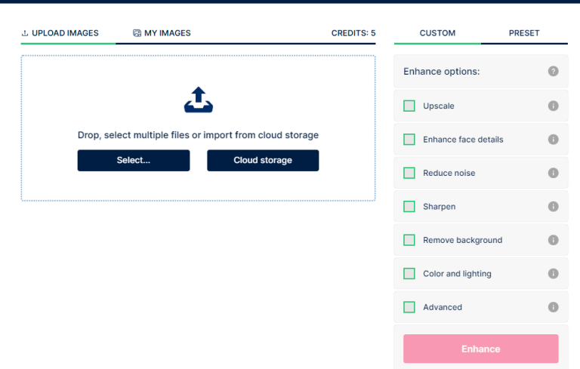Show info for Enhance face details
580x369 pixels.
pos(553,140)
